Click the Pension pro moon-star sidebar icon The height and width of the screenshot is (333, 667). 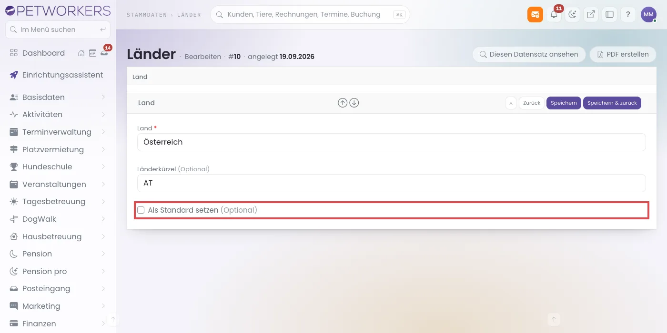[14, 271]
